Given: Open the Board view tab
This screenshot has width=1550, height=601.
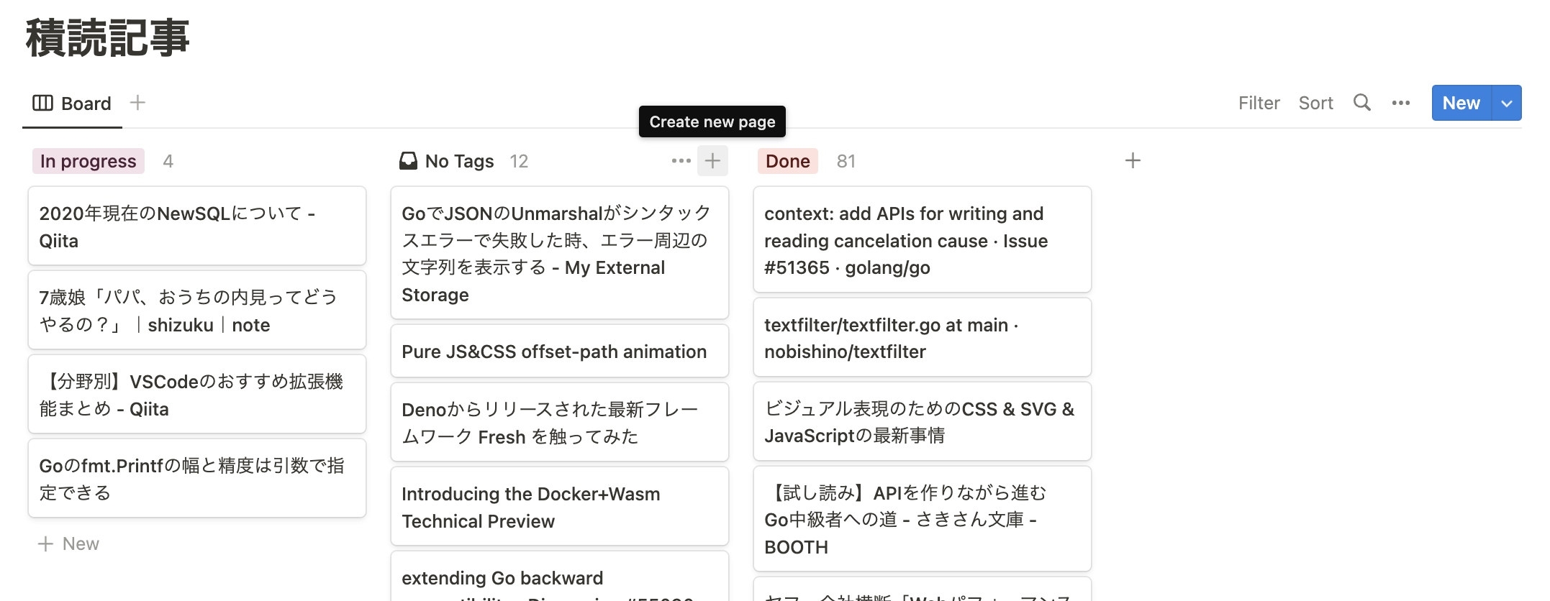Looking at the screenshot, I should pyautogui.click(x=72, y=104).
